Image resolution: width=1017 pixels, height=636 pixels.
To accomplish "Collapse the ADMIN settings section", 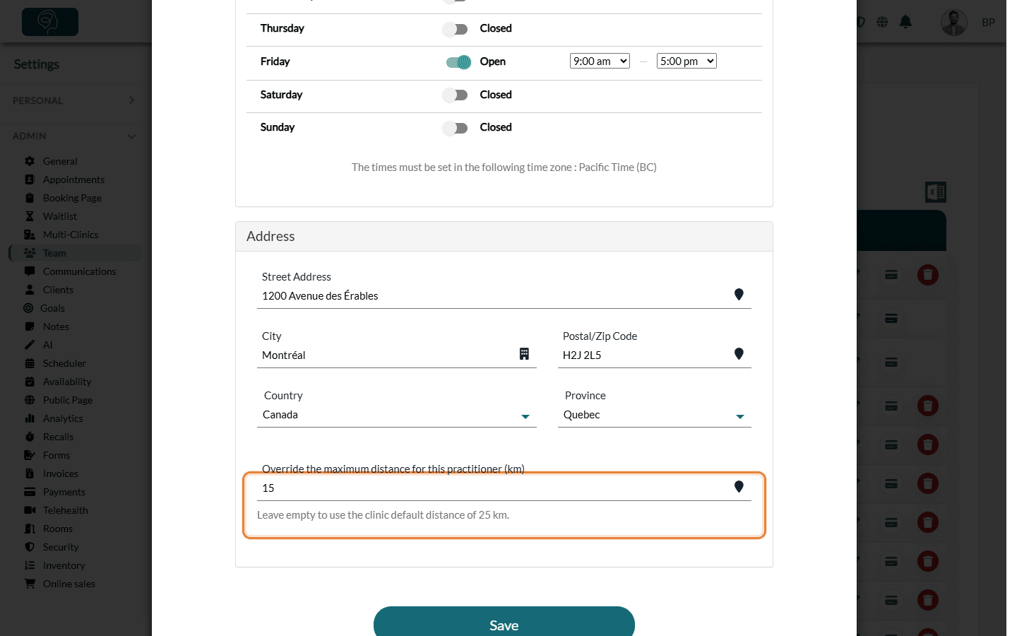I will pyautogui.click(x=73, y=136).
